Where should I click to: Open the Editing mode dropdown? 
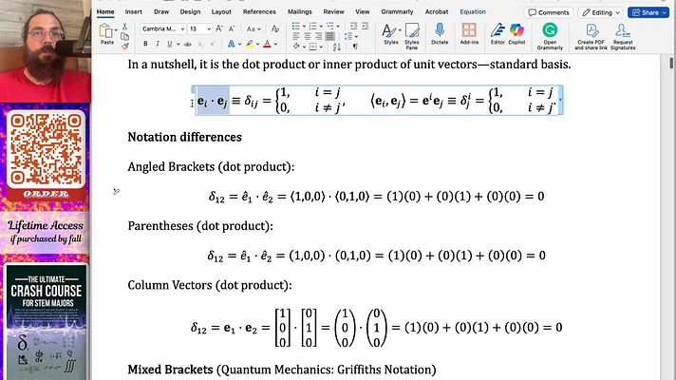click(599, 12)
